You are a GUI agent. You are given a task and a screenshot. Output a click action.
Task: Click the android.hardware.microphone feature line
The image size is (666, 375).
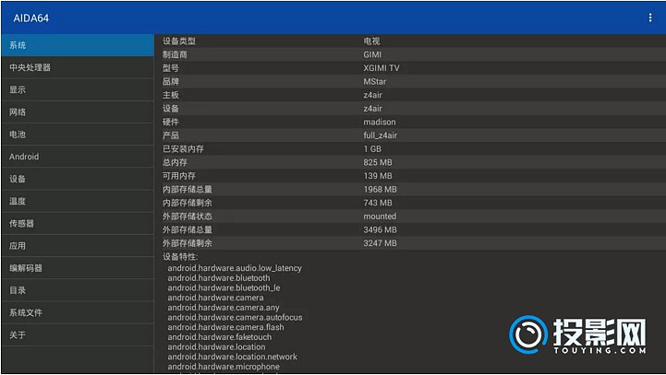[224, 367]
